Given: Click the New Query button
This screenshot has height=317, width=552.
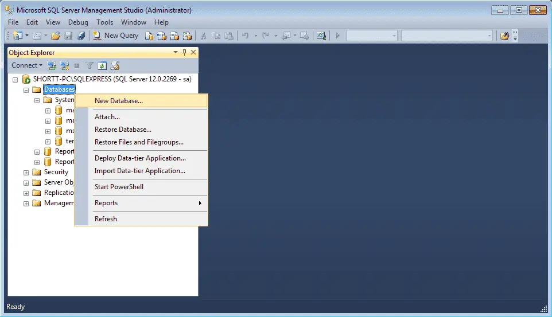Looking at the screenshot, I should coord(115,36).
